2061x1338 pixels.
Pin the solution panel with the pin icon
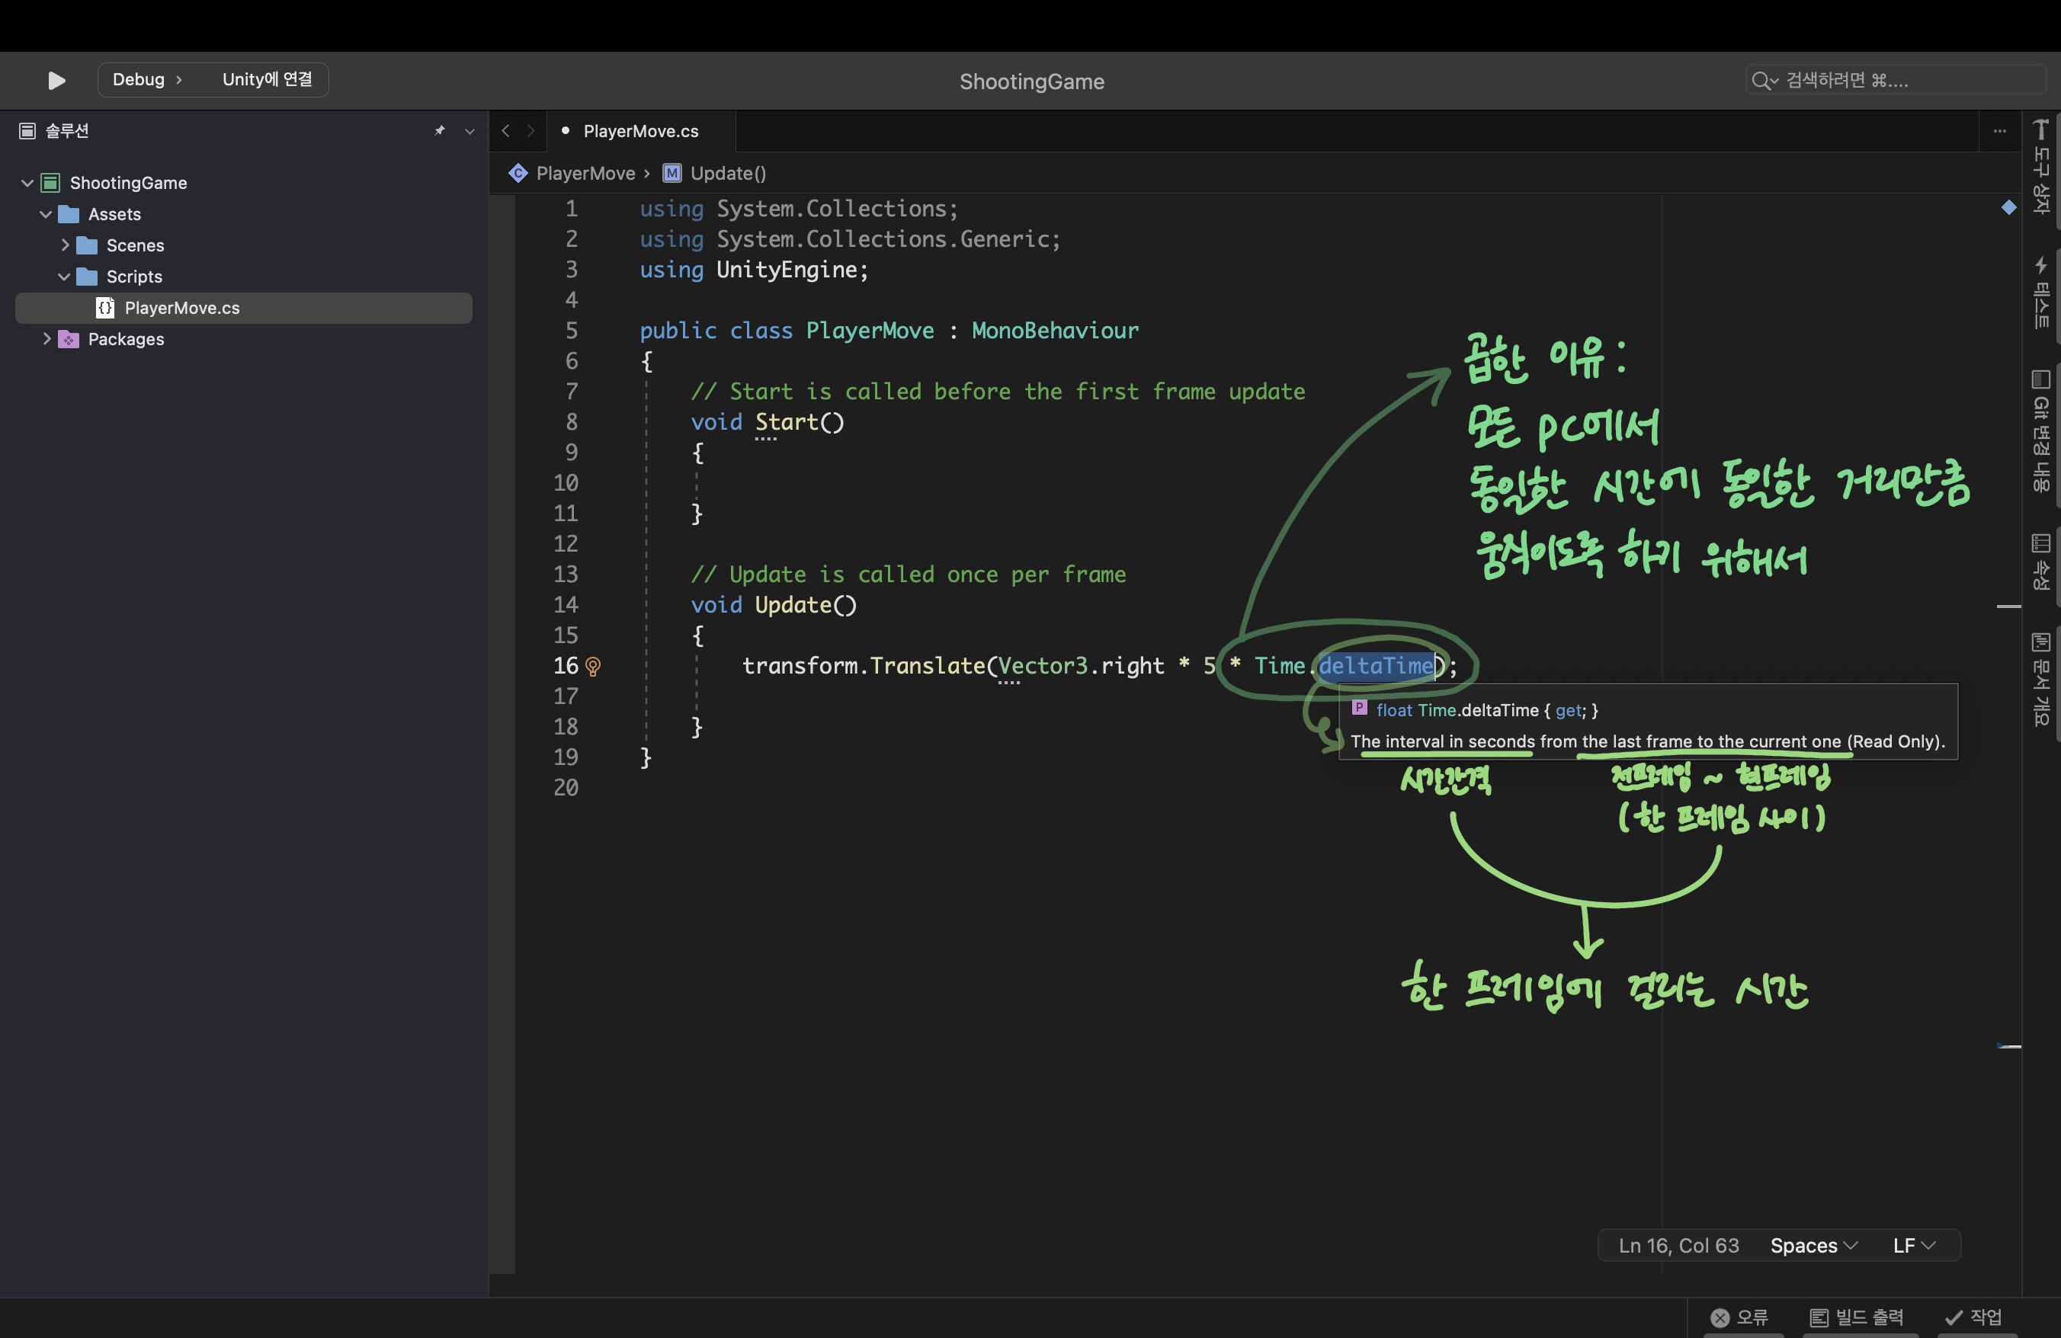pos(440,131)
